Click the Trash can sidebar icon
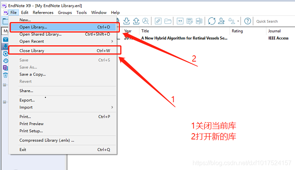 click(x=5, y=75)
